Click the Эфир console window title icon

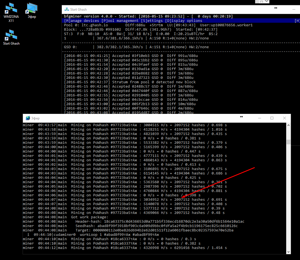(28, 118)
